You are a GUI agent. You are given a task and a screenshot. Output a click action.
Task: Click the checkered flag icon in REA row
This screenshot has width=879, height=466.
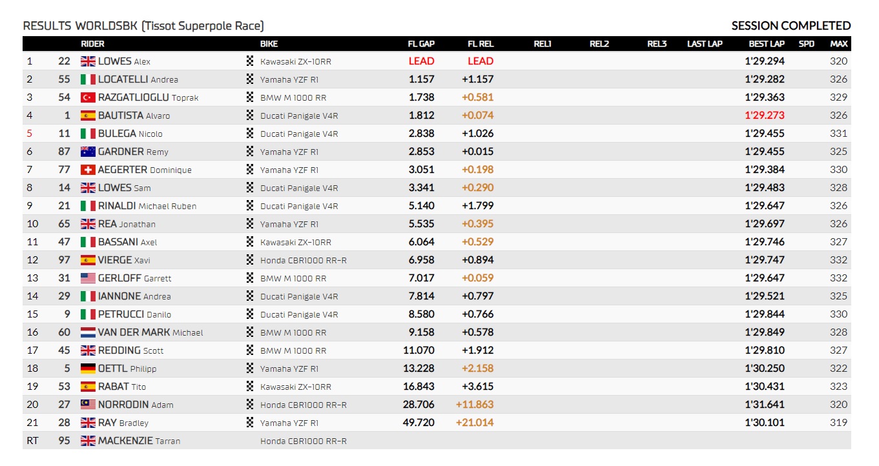250,224
